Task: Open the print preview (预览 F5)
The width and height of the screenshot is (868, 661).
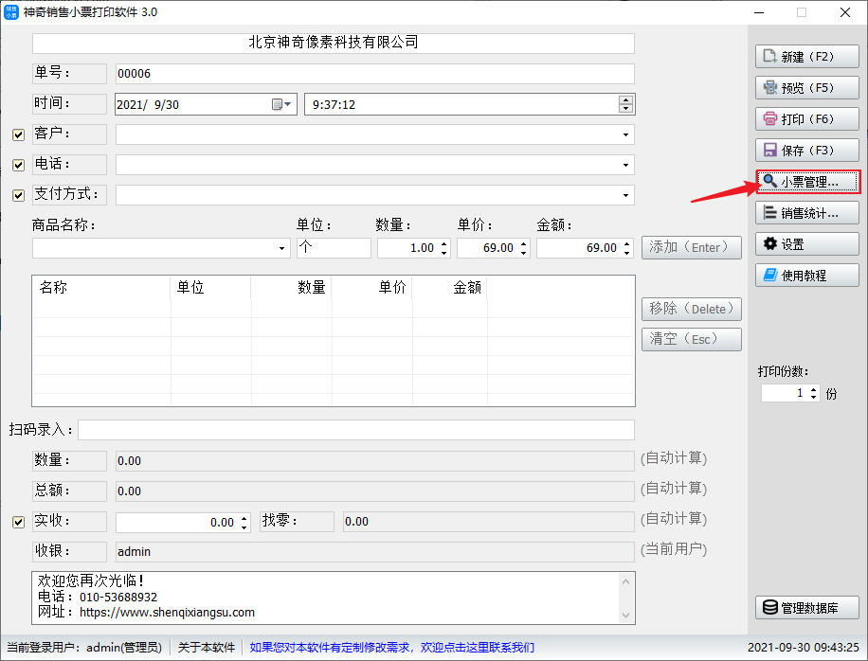Action: 806,88
